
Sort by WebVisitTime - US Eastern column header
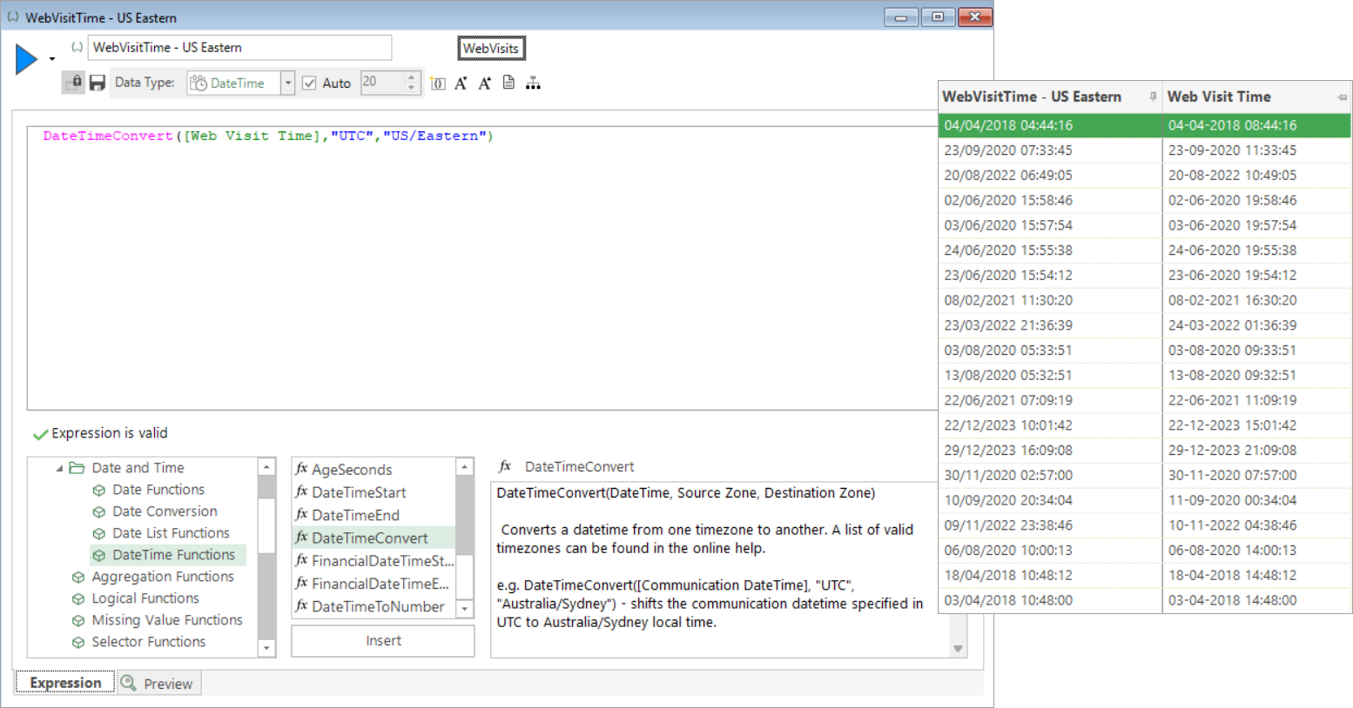pyautogui.click(x=1032, y=97)
